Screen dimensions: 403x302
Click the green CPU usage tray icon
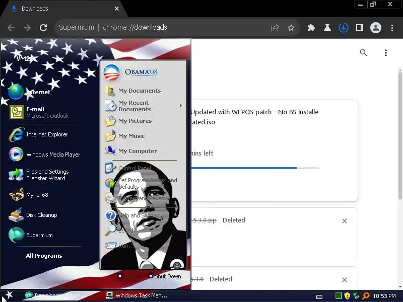coord(339,295)
